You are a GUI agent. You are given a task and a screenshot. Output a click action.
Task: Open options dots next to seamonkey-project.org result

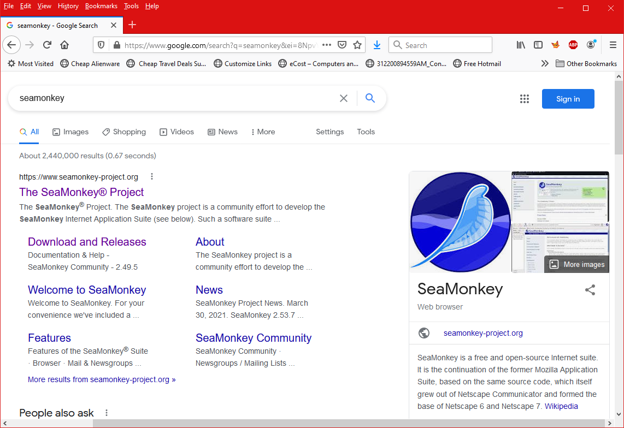pyautogui.click(x=151, y=177)
